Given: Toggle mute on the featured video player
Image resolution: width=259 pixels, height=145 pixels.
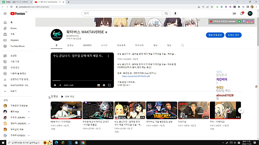Looking at the screenshot, I should tap(60, 85).
